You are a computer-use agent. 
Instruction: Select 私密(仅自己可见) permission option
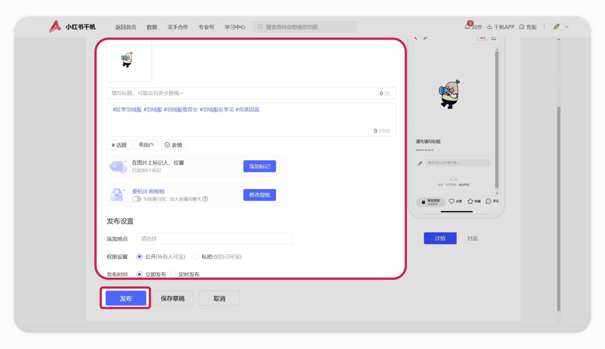(x=196, y=257)
